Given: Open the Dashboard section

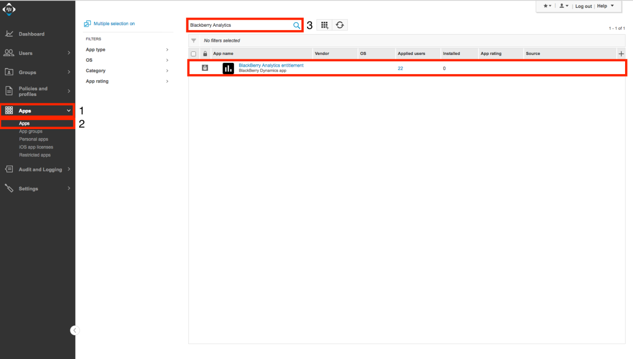Looking at the screenshot, I should click(x=31, y=34).
